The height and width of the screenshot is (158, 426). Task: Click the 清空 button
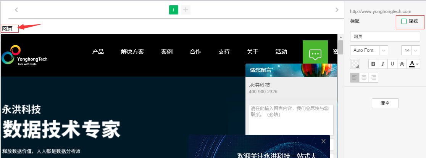[x=385, y=103]
